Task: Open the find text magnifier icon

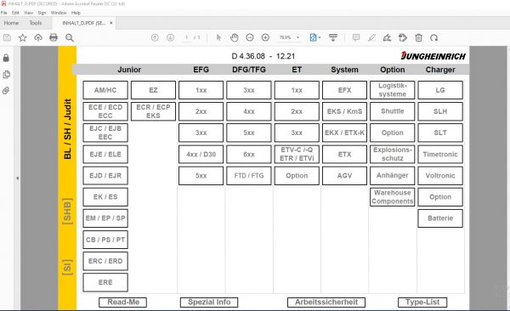Action: pos(70,37)
